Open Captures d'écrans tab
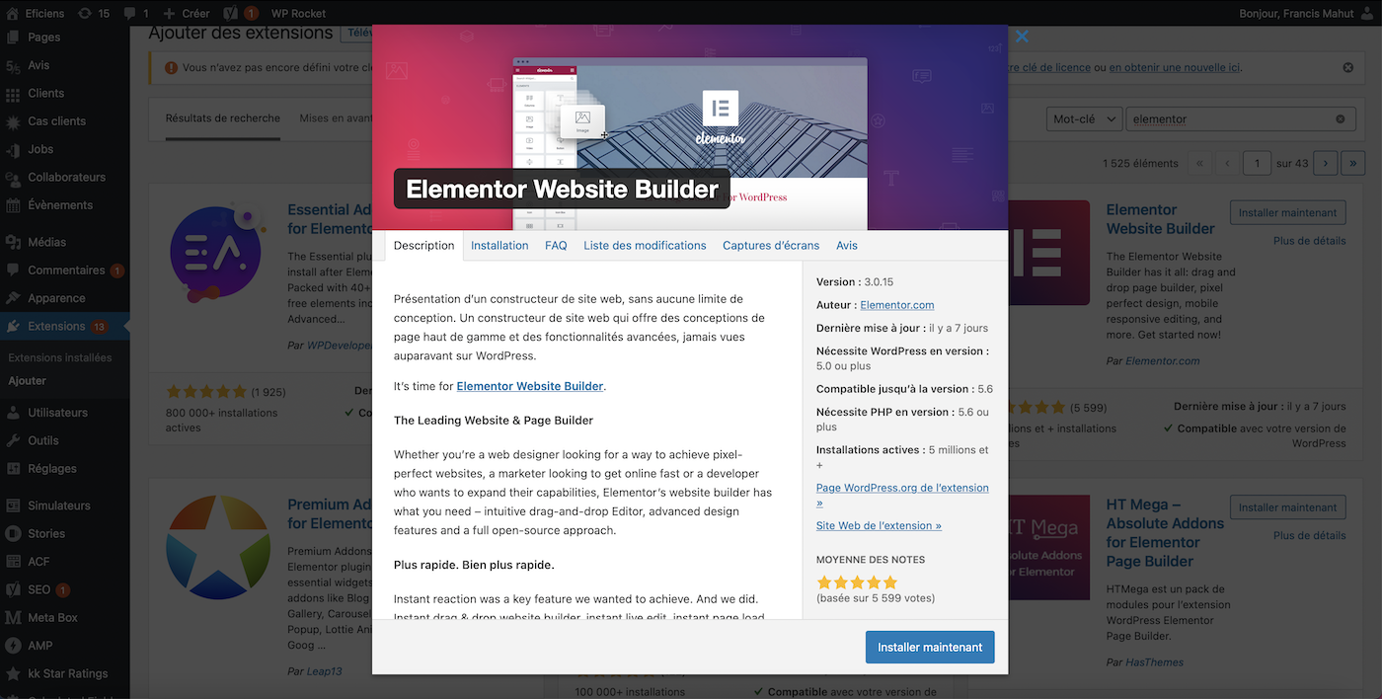1382x699 pixels. pyautogui.click(x=771, y=246)
